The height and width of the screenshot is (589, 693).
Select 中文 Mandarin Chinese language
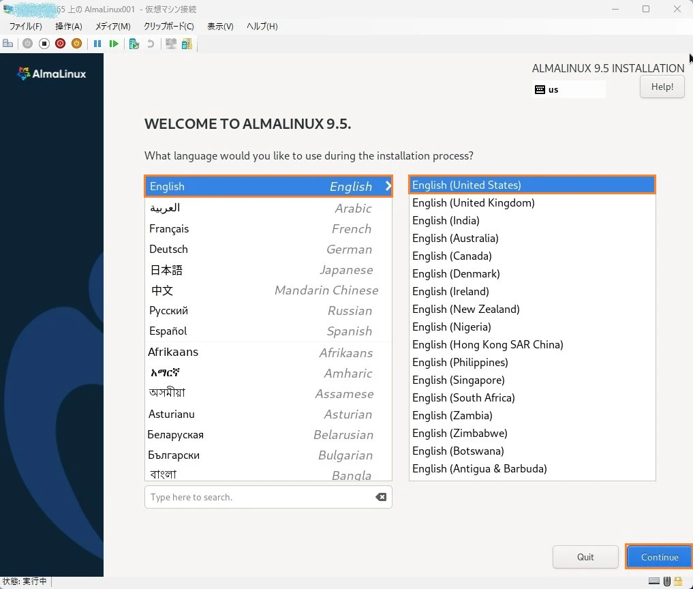click(x=268, y=290)
